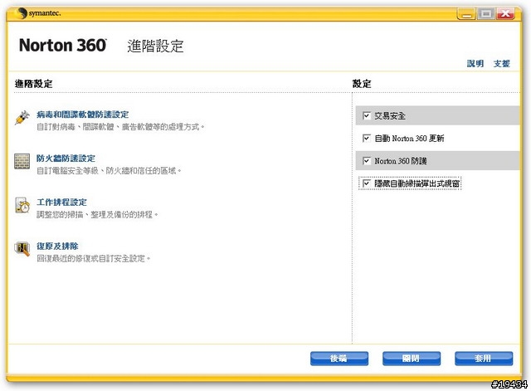Viewport: 531px width, 391px height.
Task: Open 防火牆防護設定 link
Action: click(x=66, y=159)
